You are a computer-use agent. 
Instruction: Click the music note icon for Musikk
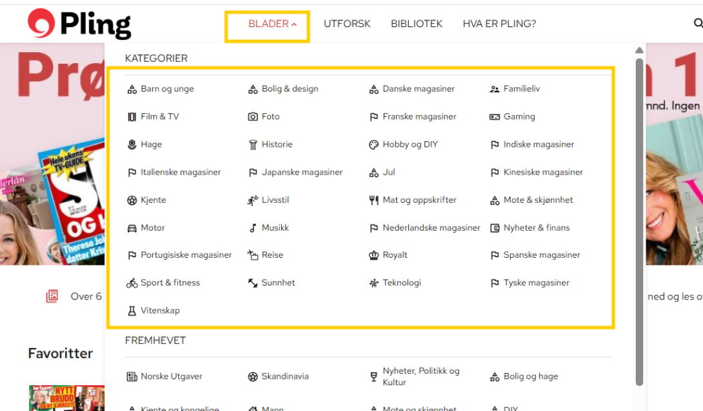253,228
